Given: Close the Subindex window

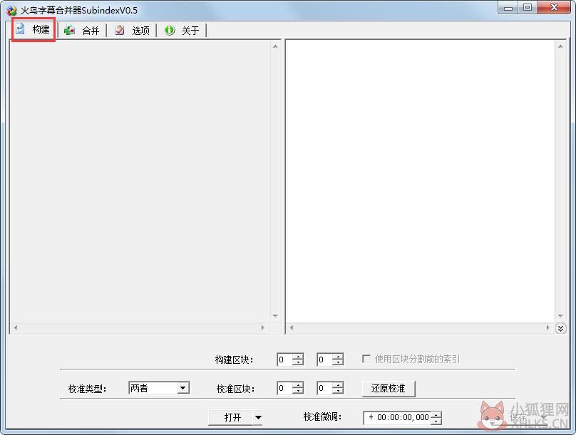Looking at the screenshot, I should (x=554, y=8).
